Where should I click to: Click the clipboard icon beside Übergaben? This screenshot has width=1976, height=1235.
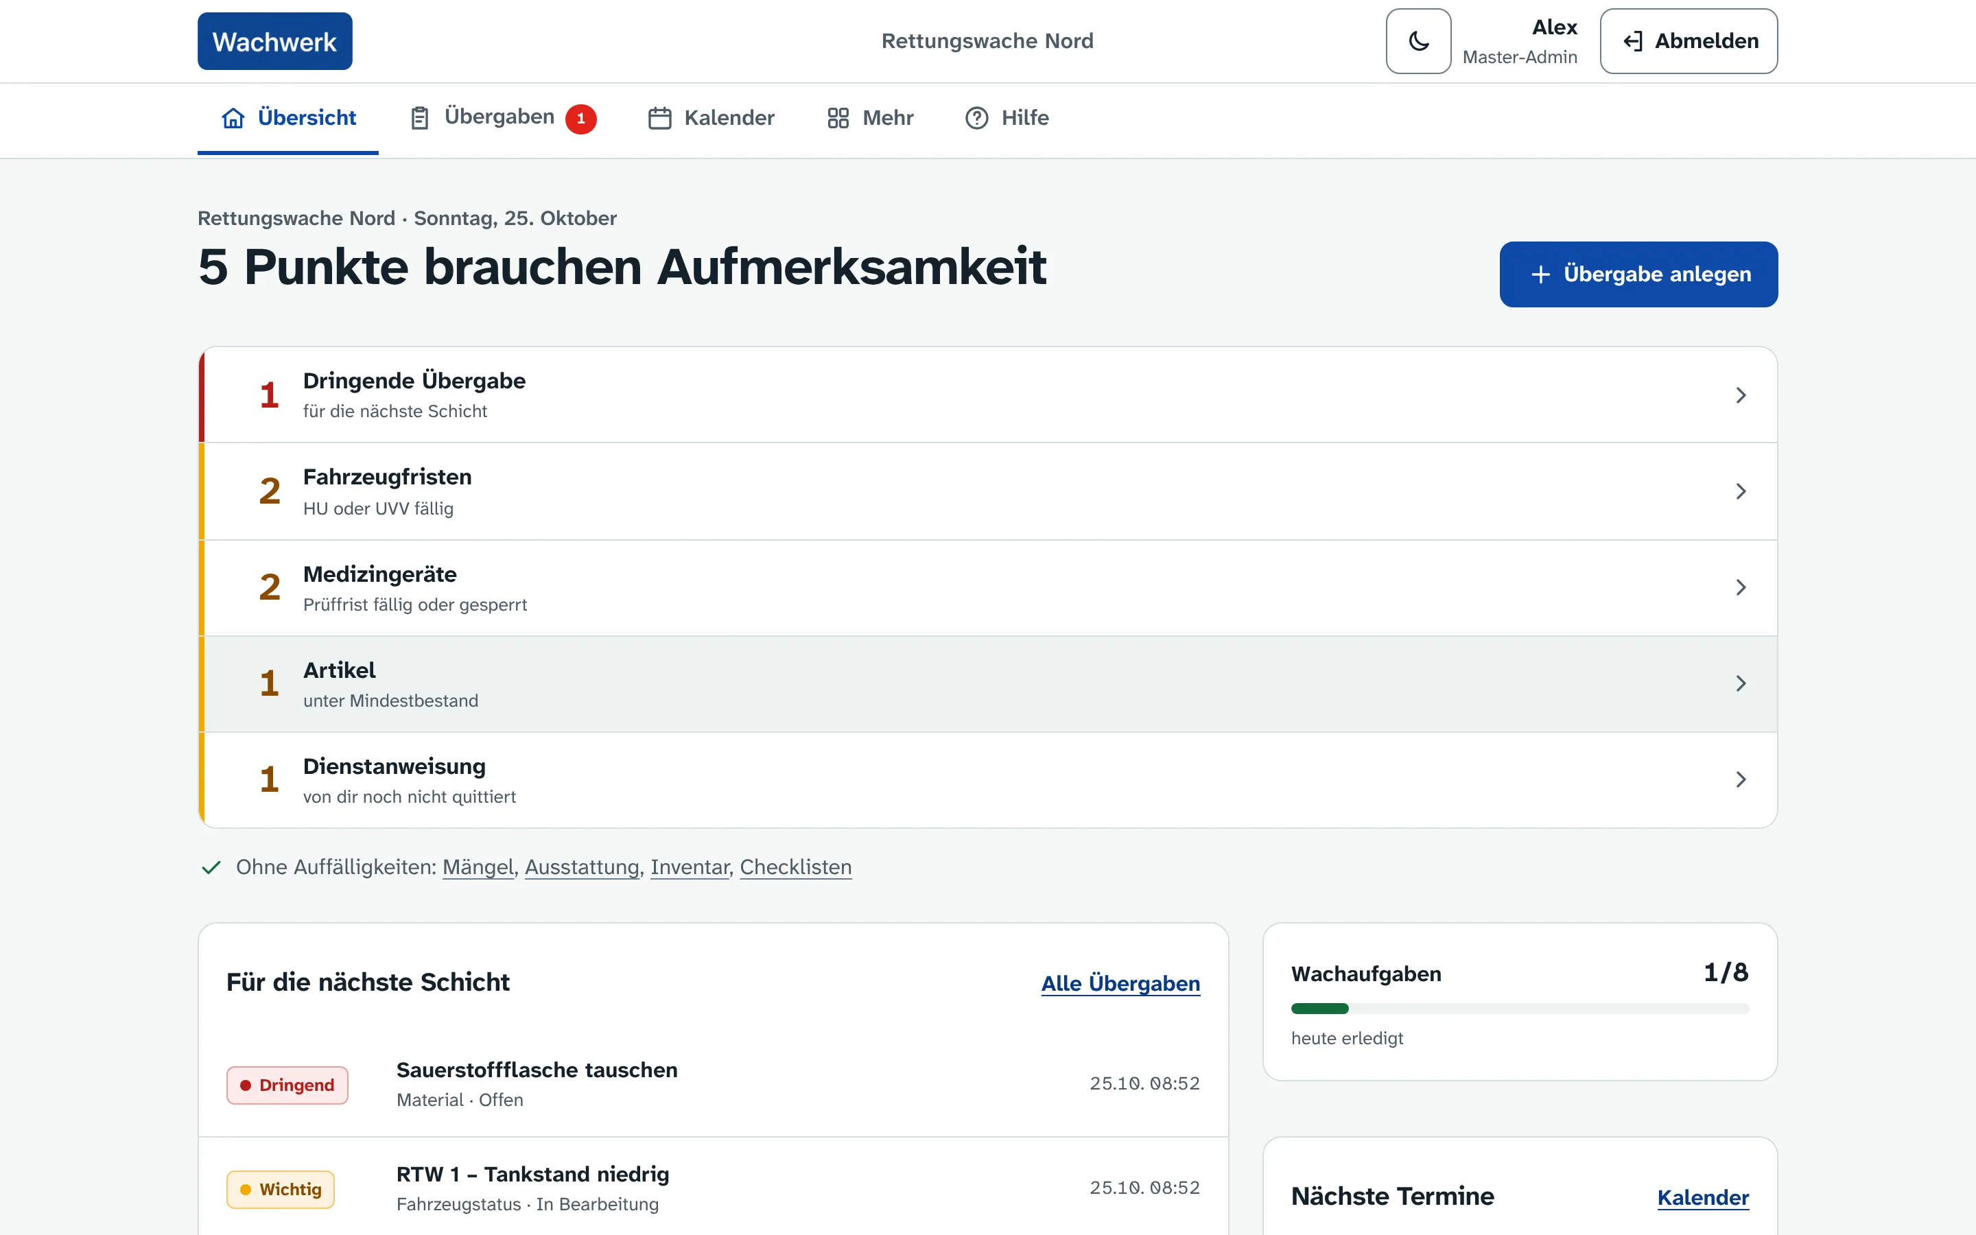(420, 117)
